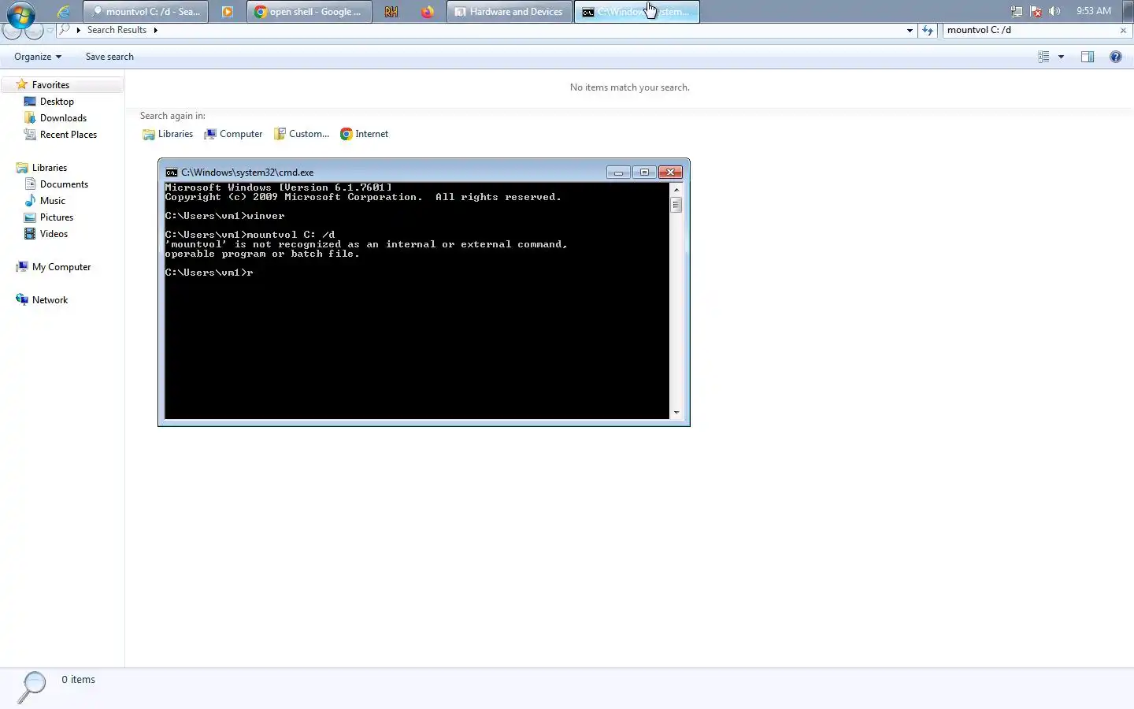Select Network in navigation pane
Screen dimensions: 1134x709
[50, 300]
